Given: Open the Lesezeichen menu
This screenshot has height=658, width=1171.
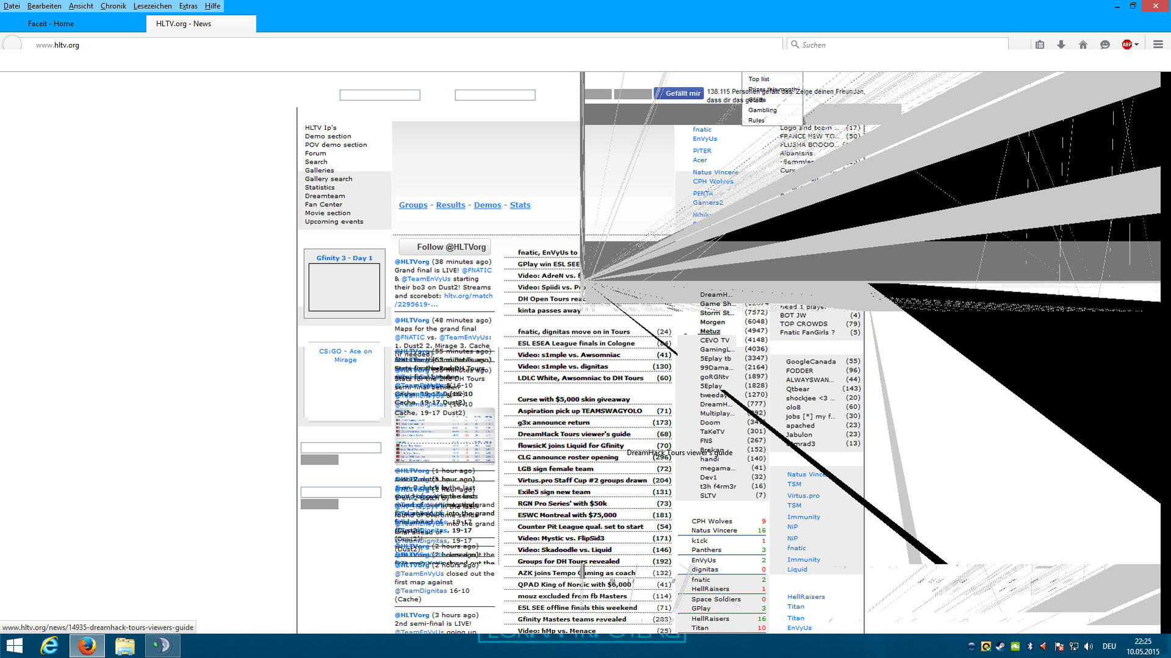Looking at the screenshot, I should point(153,6).
